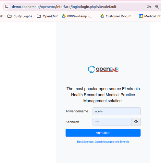
Task: Open the 000GooTemp Google Drive bookmark
Action: (78, 16)
